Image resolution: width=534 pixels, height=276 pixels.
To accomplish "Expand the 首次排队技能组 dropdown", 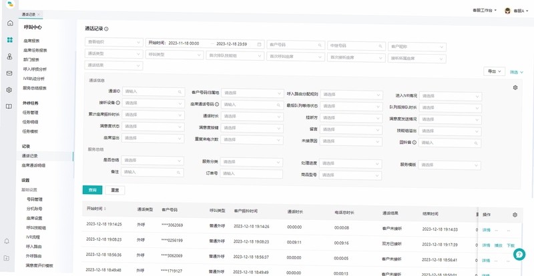I will click(x=235, y=55).
